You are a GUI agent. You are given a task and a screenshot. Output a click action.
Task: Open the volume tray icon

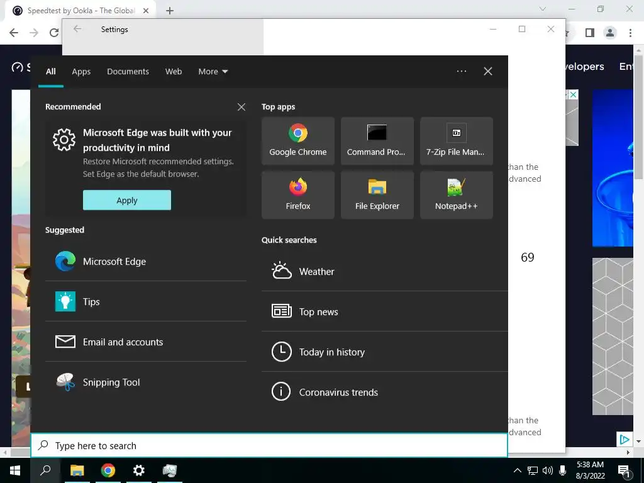click(x=548, y=470)
